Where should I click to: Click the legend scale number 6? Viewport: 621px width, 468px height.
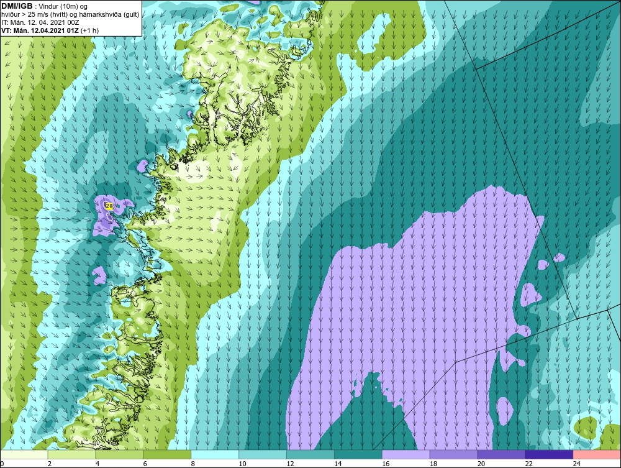(x=145, y=464)
